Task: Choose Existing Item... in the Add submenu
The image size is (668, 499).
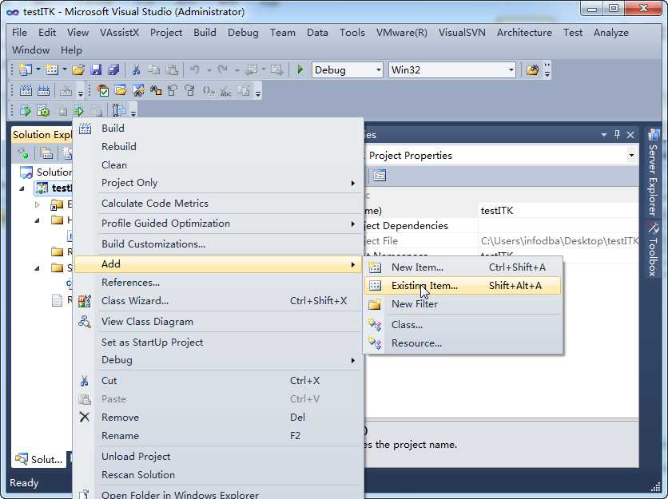Action: (463, 285)
